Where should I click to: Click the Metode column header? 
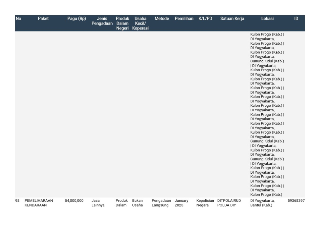[x=162, y=19]
